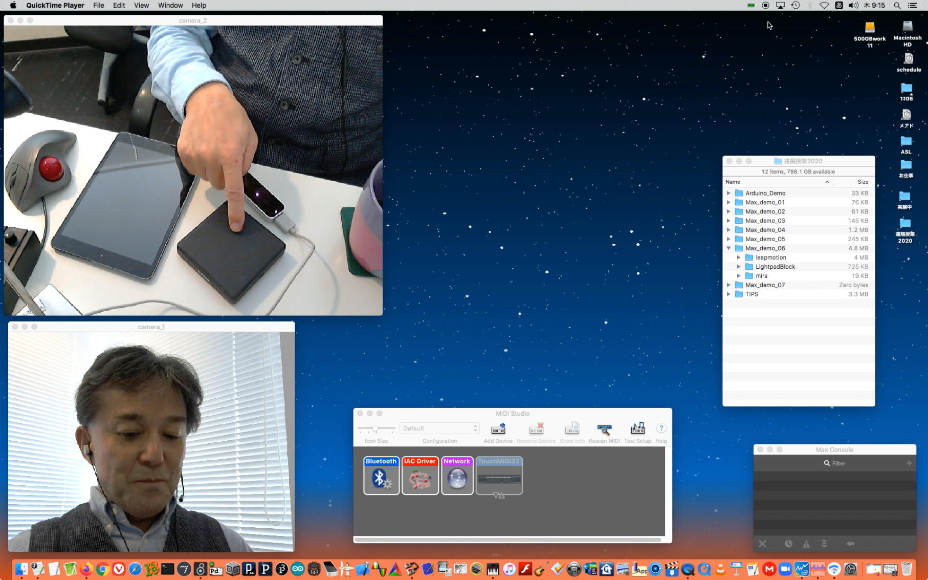Clear the Max Console with X button

coord(762,544)
